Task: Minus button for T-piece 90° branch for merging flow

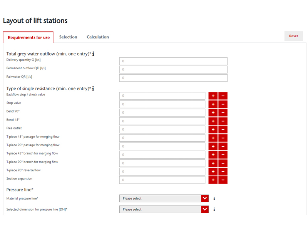Action: click(x=223, y=163)
